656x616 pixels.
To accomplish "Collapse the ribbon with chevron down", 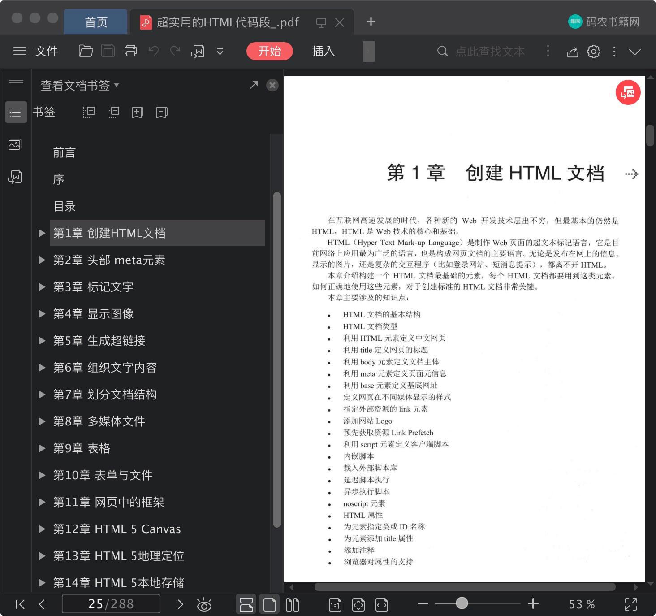I will [x=635, y=52].
